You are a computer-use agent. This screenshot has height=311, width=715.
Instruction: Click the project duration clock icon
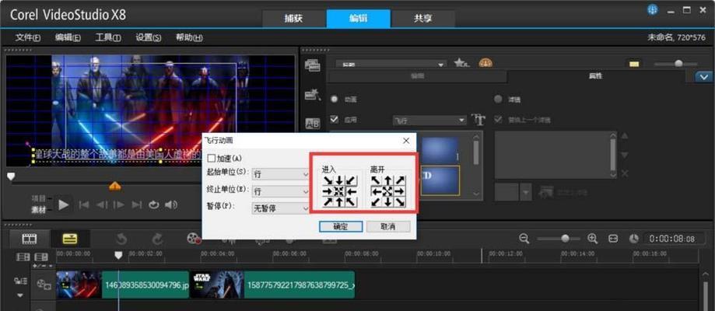tap(634, 238)
